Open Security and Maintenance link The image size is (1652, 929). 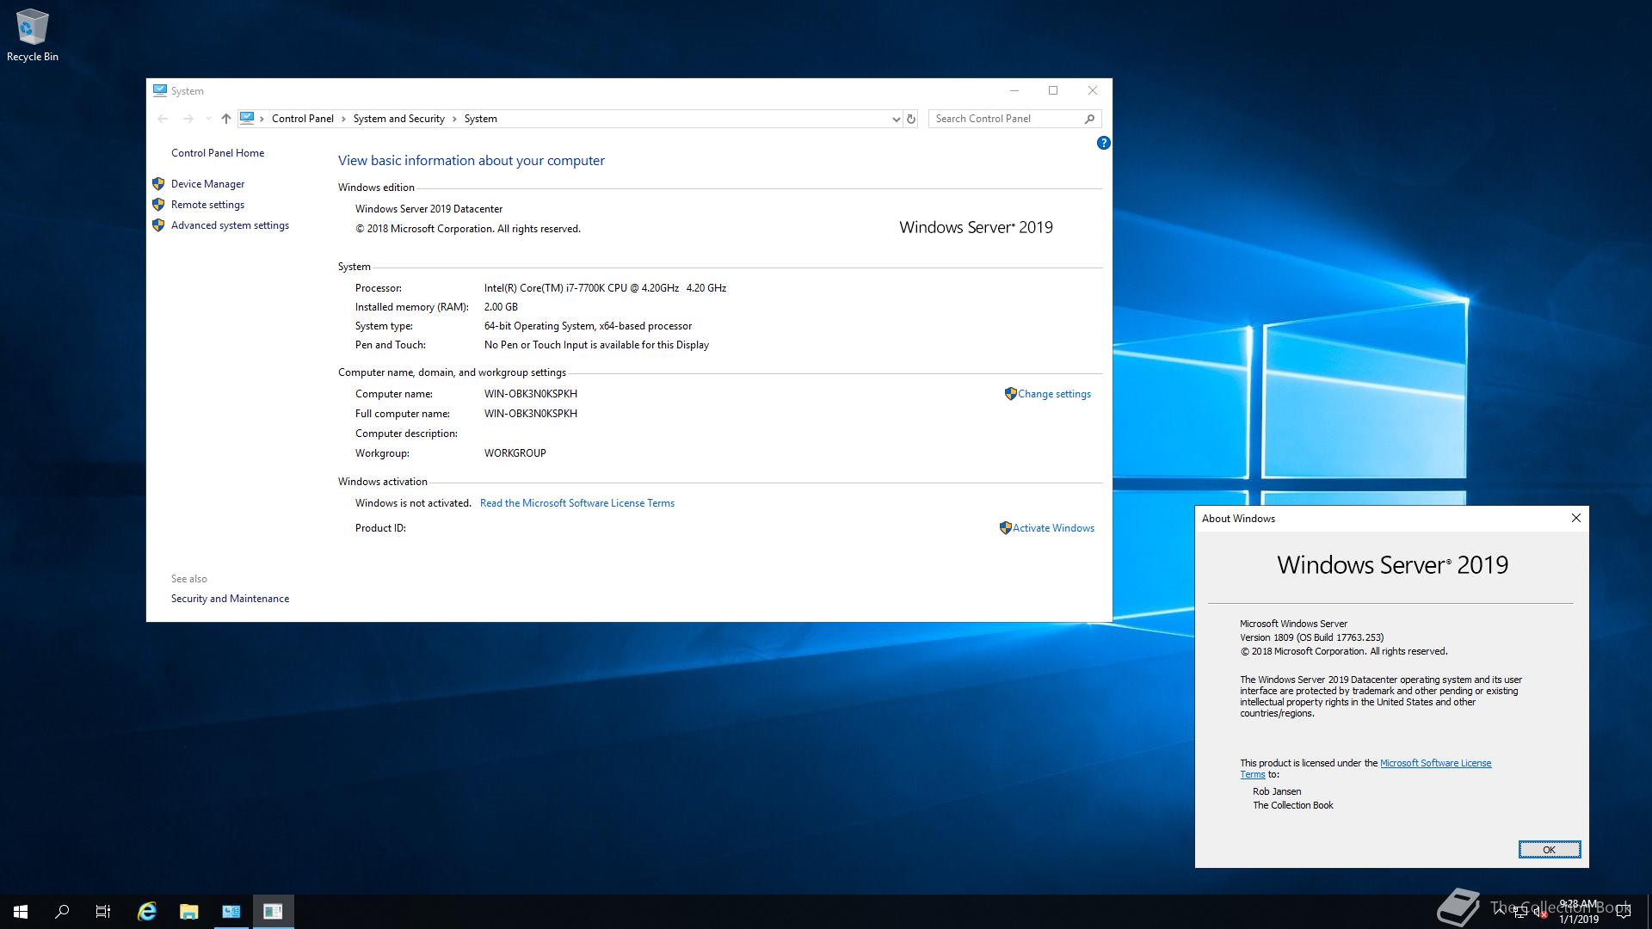230,599
